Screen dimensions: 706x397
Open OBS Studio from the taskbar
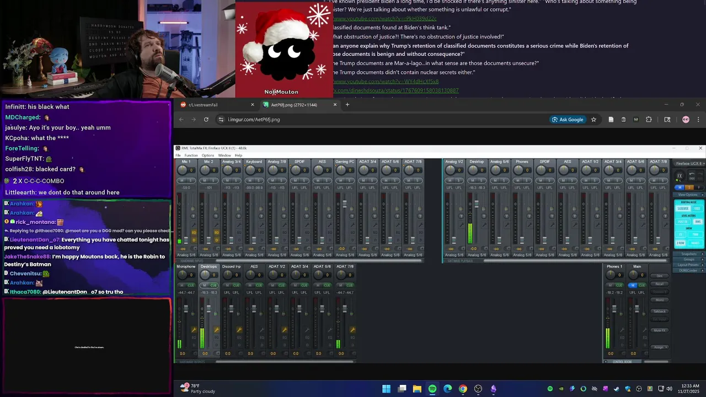[x=478, y=389]
